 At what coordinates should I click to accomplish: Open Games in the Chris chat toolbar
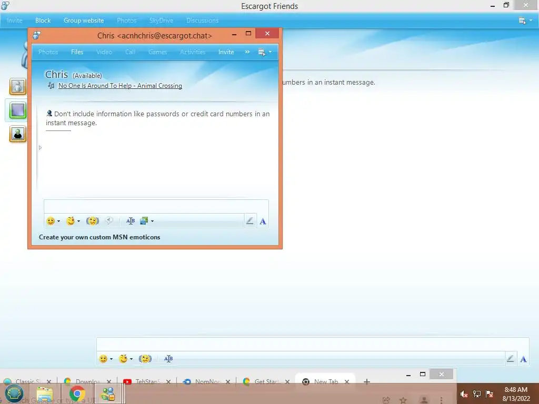[x=157, y=52]
